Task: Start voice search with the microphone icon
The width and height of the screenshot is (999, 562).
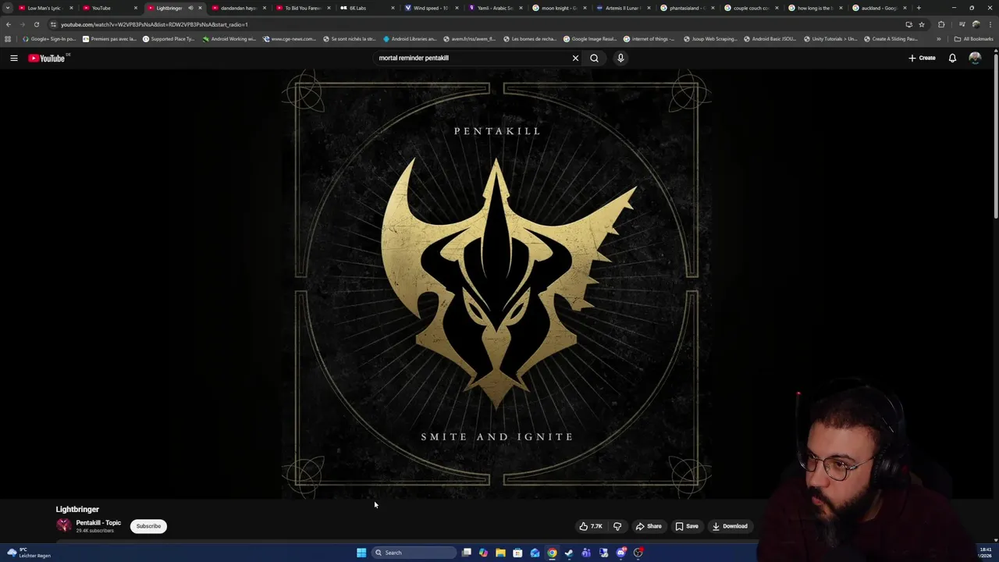Action: click(x=620, y=58)
